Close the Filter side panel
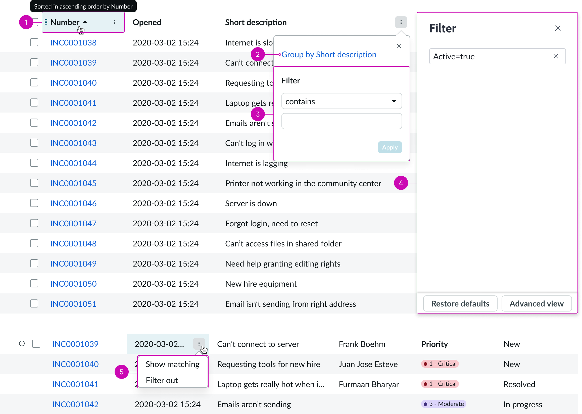The image size is (582, 414). [558, 28]
